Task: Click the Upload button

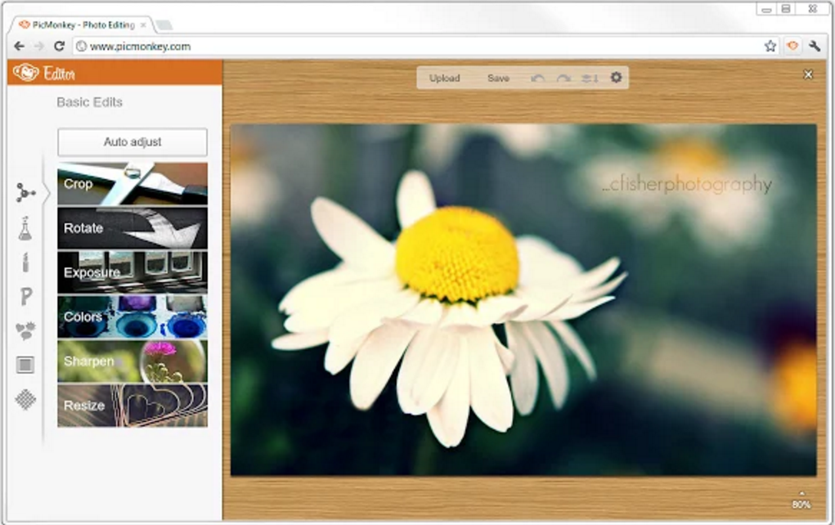Action: pos(444,79)
